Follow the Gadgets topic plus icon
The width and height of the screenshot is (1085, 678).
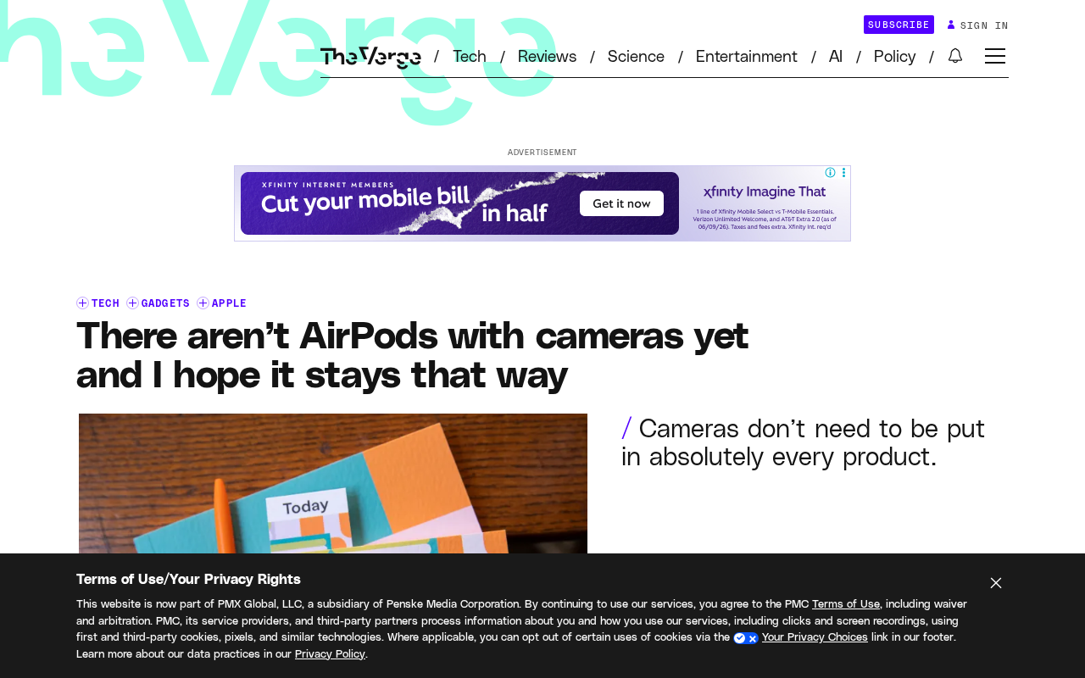[x=132, y=303]
